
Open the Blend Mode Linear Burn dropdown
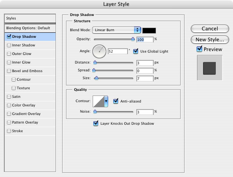coord(116,30)
